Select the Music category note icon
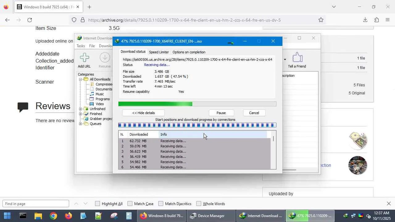This screenshot has height=222, width=395. [92, 94]
